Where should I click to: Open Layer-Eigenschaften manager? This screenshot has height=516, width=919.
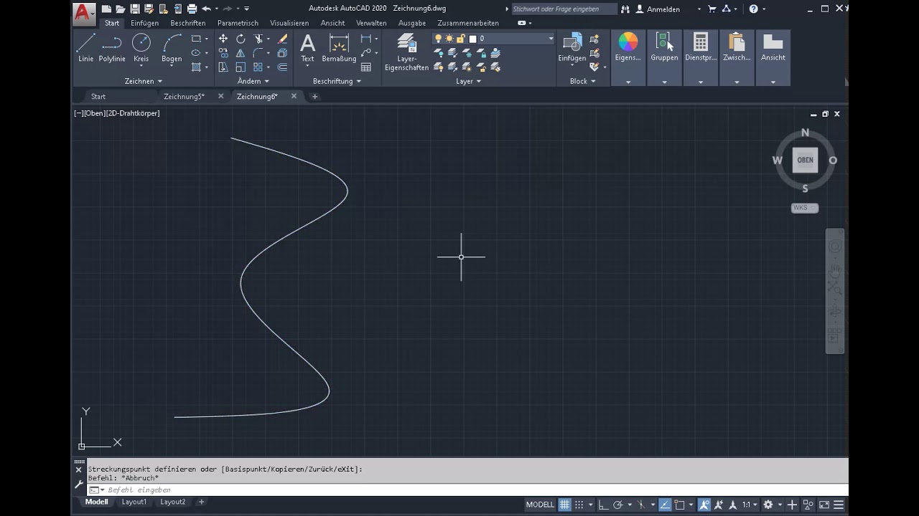tap(406, 52)
